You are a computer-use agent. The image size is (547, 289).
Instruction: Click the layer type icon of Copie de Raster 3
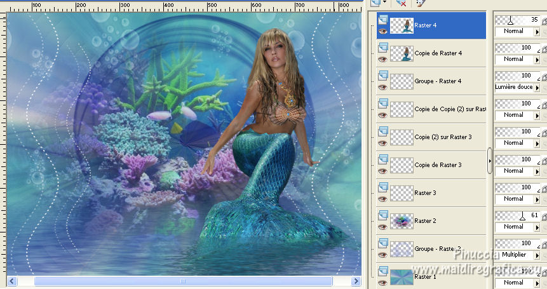tap(382, 159)
